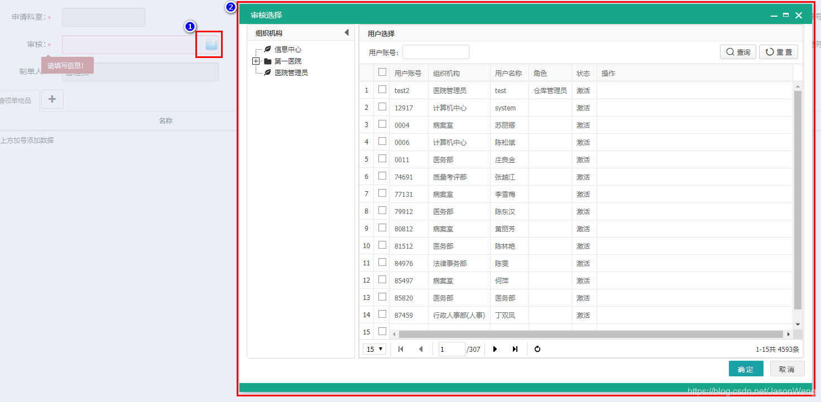
Task: Check the row for account 81512
Action: (382, 245)
